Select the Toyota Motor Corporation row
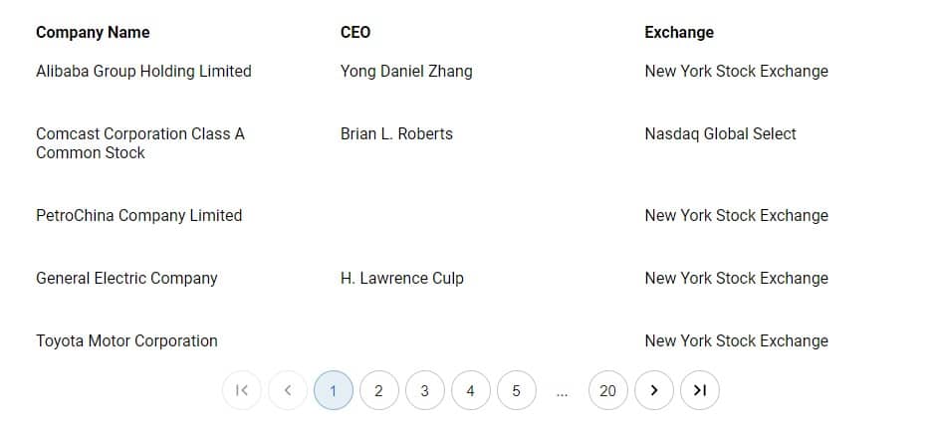Screen dimensions: 941x440 tap(470, 341)
